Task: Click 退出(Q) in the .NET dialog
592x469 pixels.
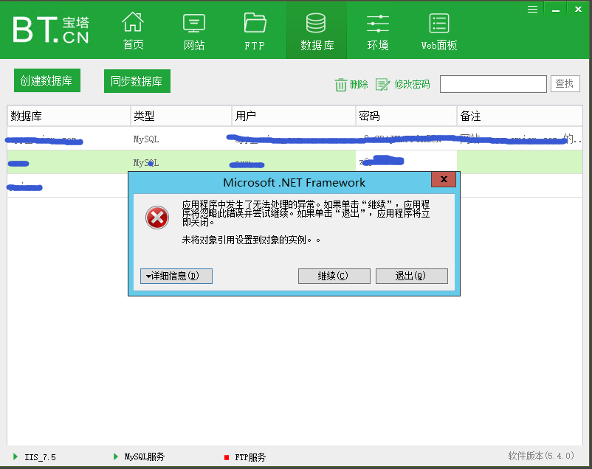Action: coord(412,276)
